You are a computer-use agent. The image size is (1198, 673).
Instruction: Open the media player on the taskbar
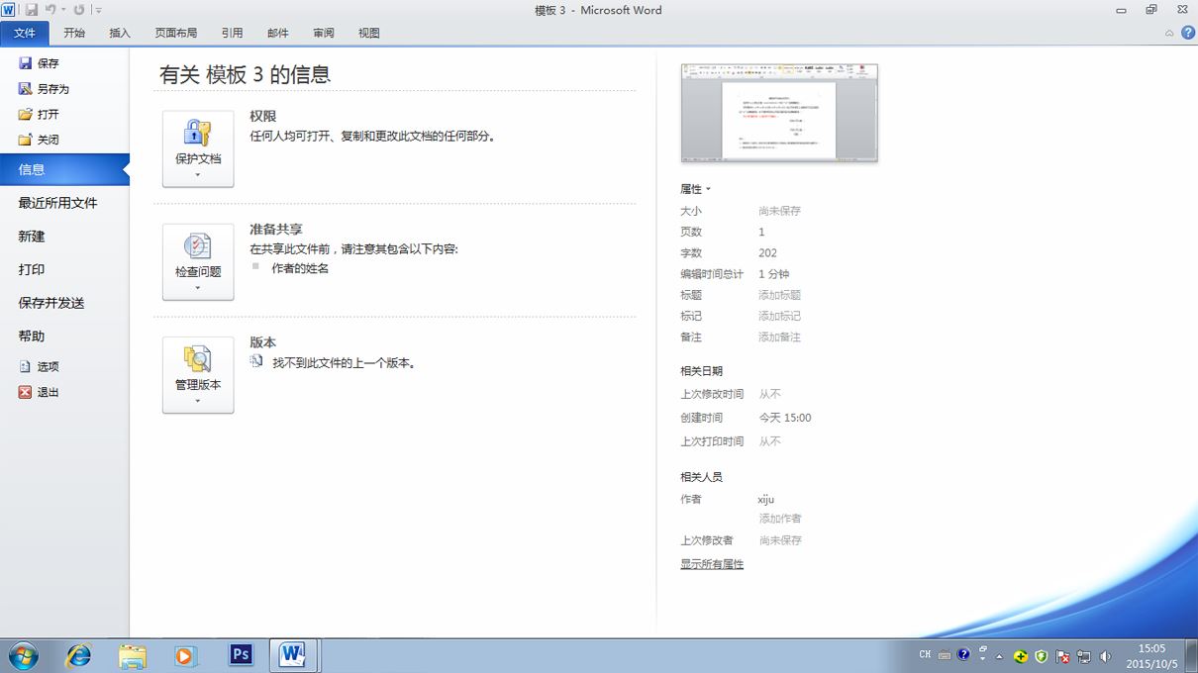[x=185, y=655]
